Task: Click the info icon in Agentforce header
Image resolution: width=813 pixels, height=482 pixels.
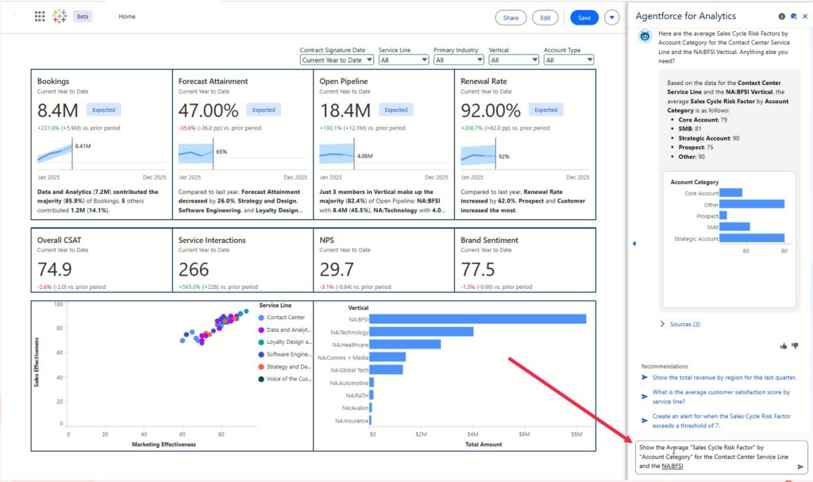Action: [x=781, y=17]
